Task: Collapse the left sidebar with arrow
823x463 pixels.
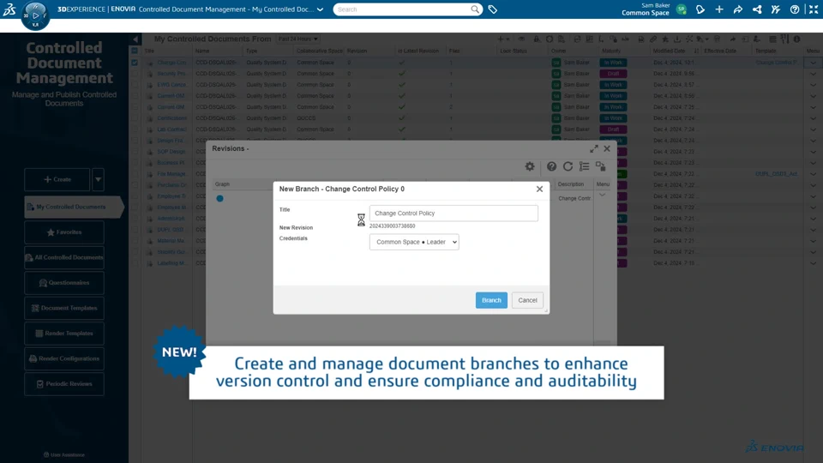Action: 135,39
